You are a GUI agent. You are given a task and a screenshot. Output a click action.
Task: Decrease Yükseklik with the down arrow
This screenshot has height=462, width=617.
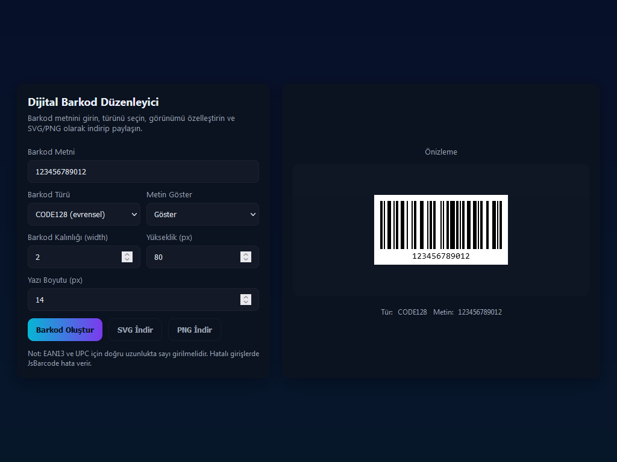pos(246,260)
